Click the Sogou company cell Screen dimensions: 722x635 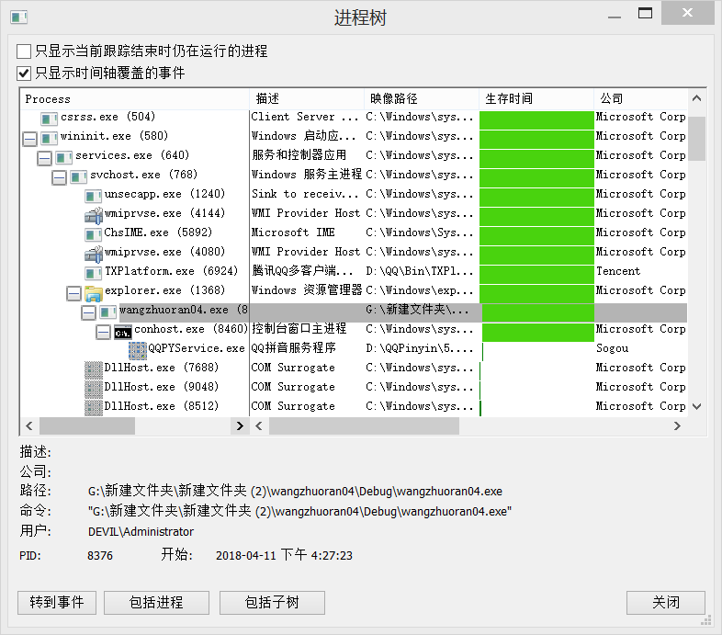(x=612, y=348)
